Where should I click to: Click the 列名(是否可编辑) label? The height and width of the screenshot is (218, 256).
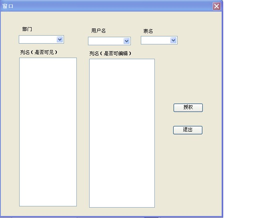tap(110, 53)
